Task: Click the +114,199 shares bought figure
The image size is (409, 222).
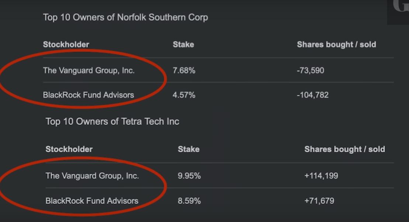Action: pyautogui.click(x=321, y=176)
